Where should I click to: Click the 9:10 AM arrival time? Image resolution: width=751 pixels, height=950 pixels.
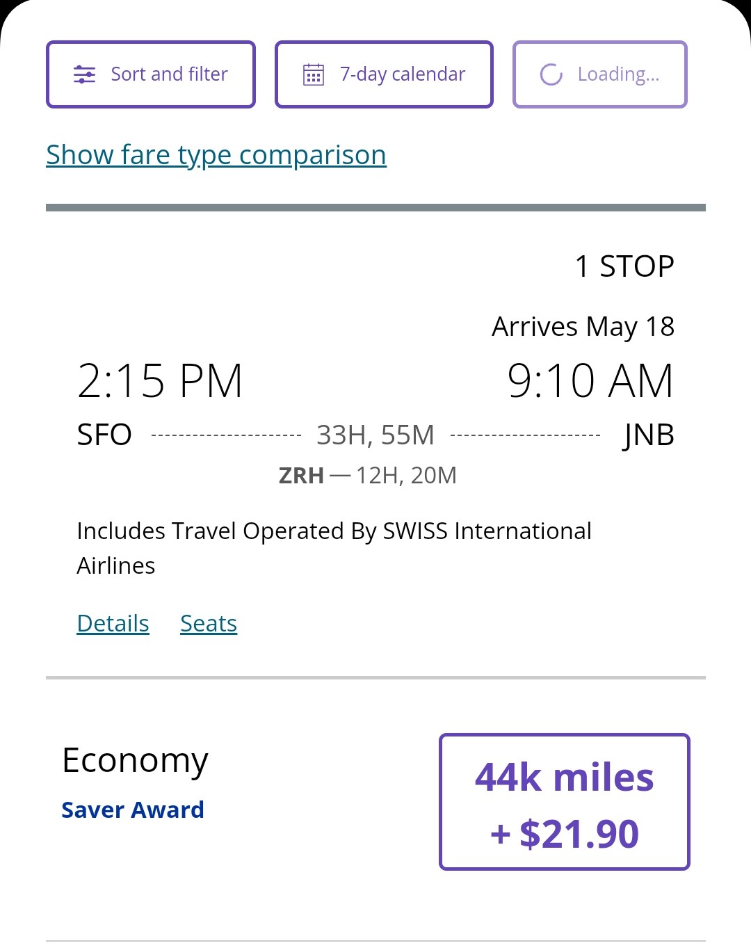coord(590,381)
